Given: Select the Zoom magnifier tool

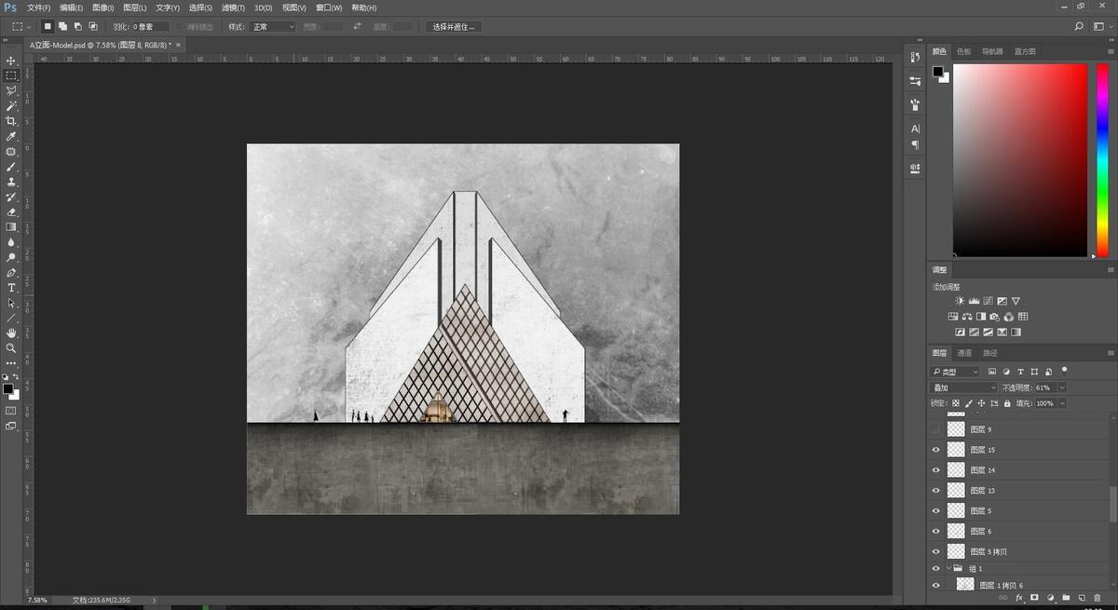Looking at the screenshot, I should (x=11, y=347).
